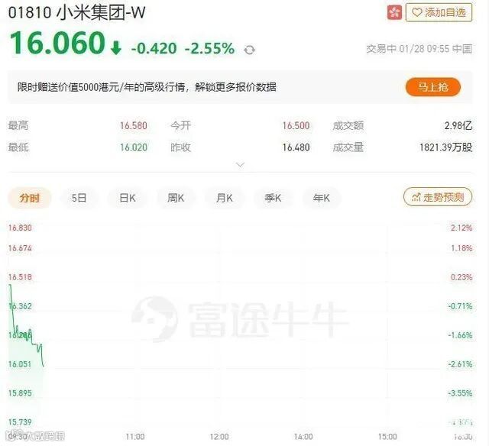Add stock via 添加自选 button
This screenshot has width=489, height=446.
pyautogui.click(x=439, y=12)
